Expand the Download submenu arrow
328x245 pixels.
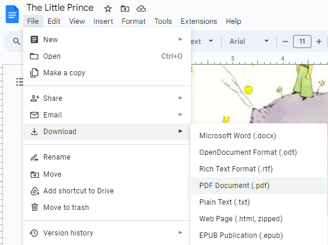point(180,131)
